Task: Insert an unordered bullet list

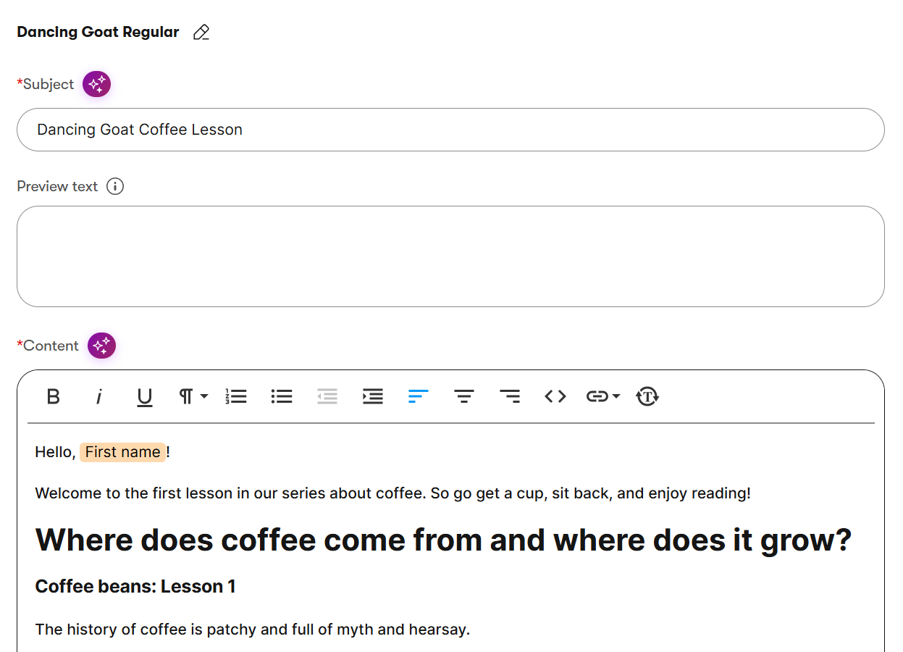Action: pyautogui.click(x=282, y=396)
